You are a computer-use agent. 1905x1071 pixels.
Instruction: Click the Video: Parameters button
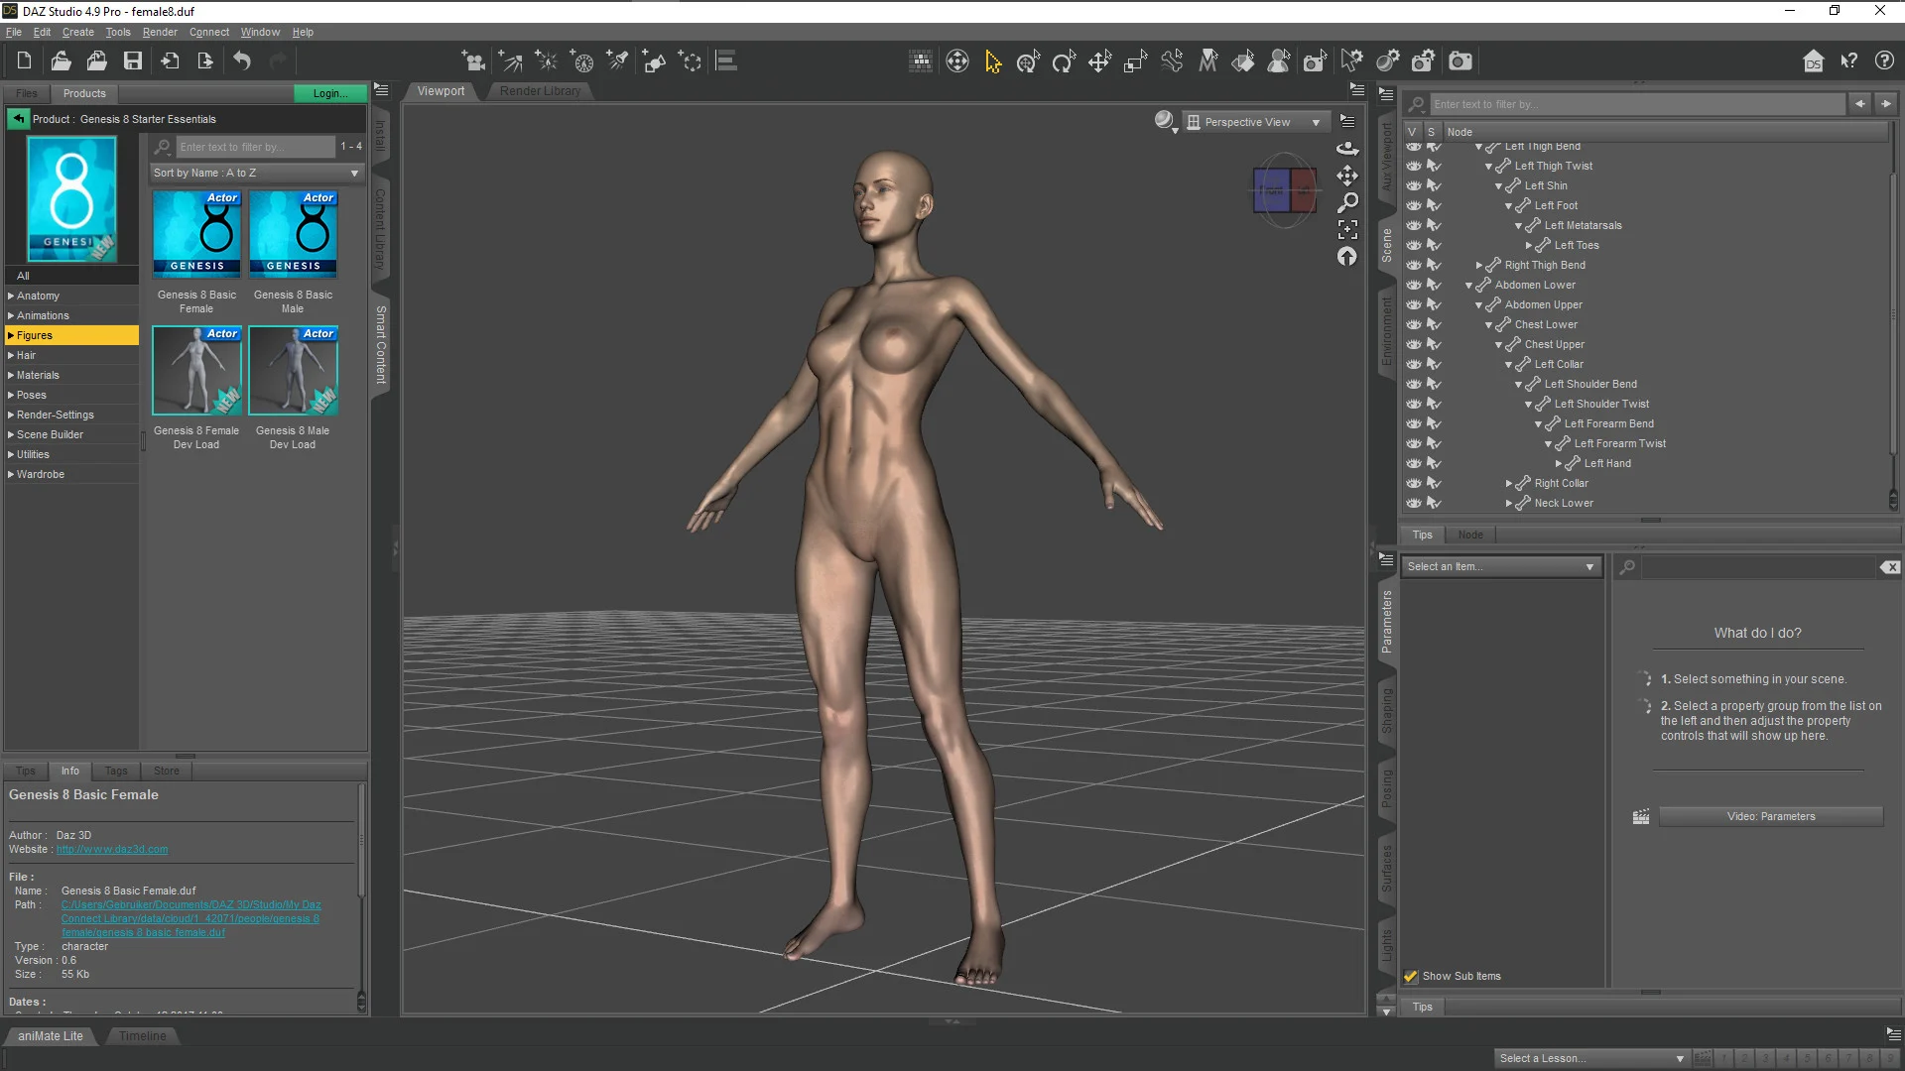pyautogui.click(x=1771, y=816)
